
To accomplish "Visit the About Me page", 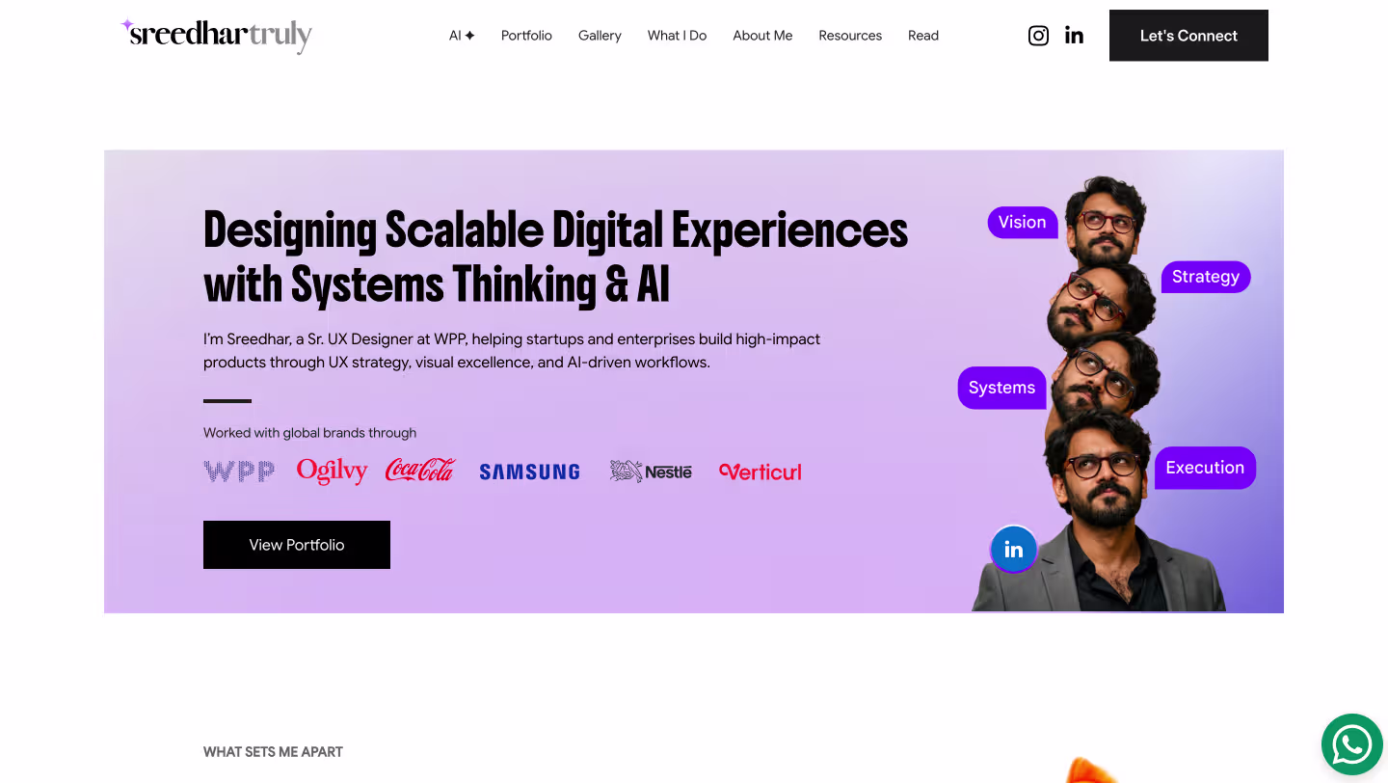I will (762, 36).
